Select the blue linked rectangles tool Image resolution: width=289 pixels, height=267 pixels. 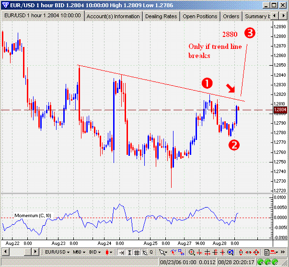(x=181, y=252)
